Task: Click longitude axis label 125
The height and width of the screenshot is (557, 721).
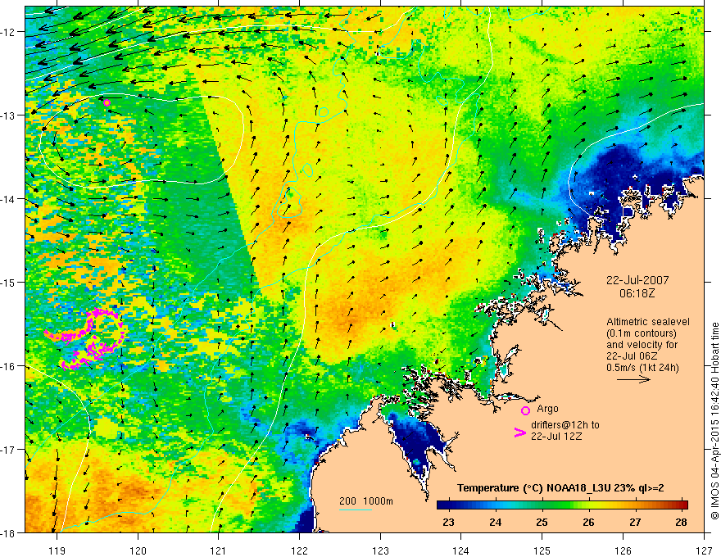Action: tap(542, 550)
